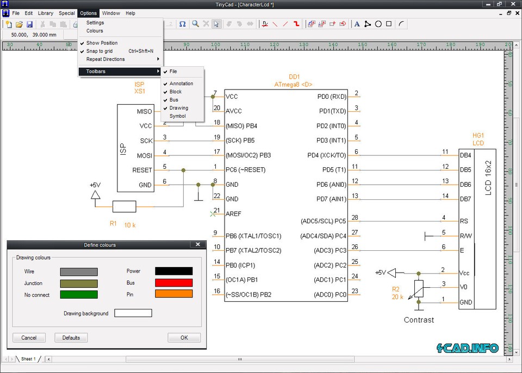
Task: Click Defaults in the Define colours dialog
Action: click(71, 337)
